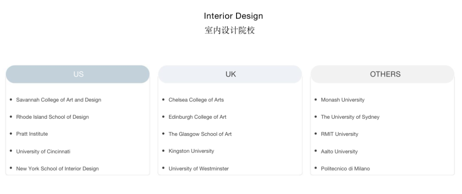Click The University of Sydney
Screen dimensions: 462x194
pos(350,117)
